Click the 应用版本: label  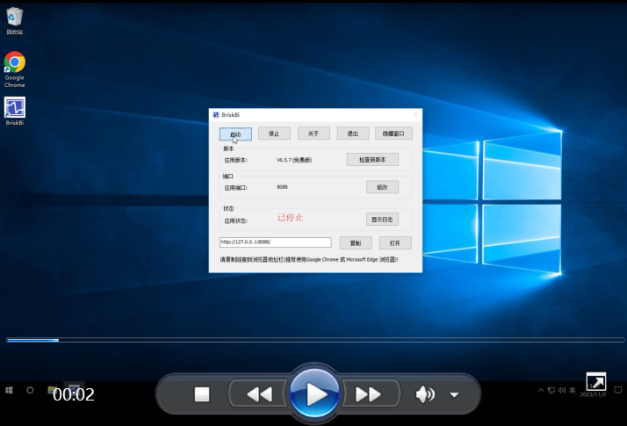[x=235, y=160]
